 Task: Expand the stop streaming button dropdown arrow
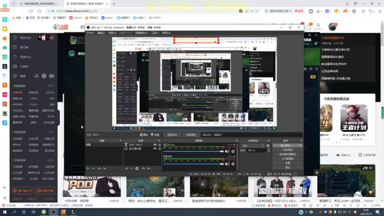click(x=300, y=145)
